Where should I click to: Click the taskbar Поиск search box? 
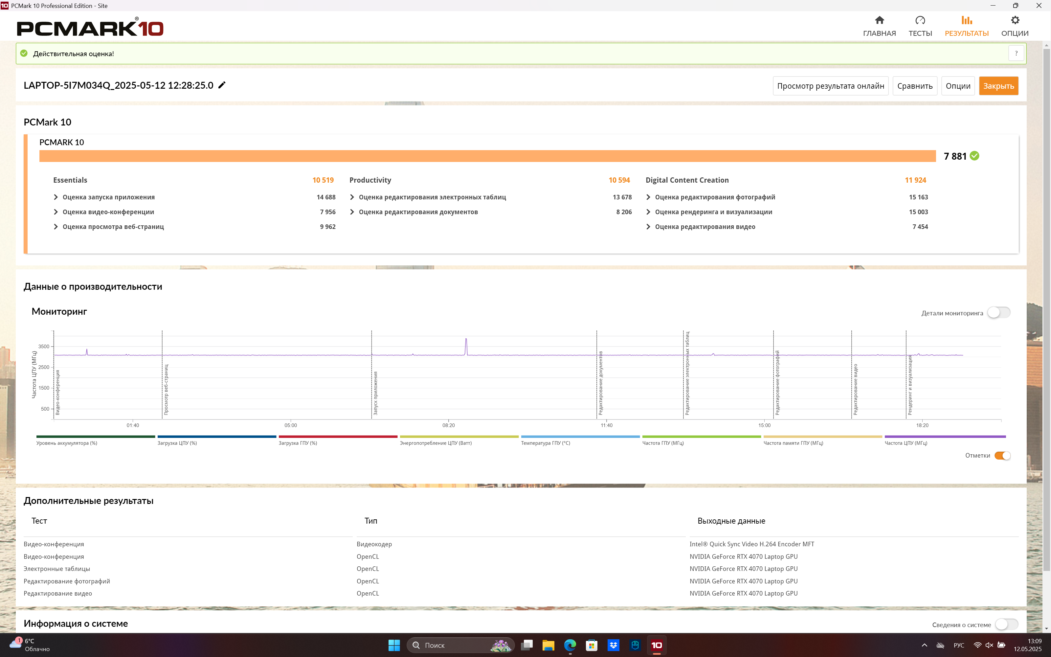point(460,645)
